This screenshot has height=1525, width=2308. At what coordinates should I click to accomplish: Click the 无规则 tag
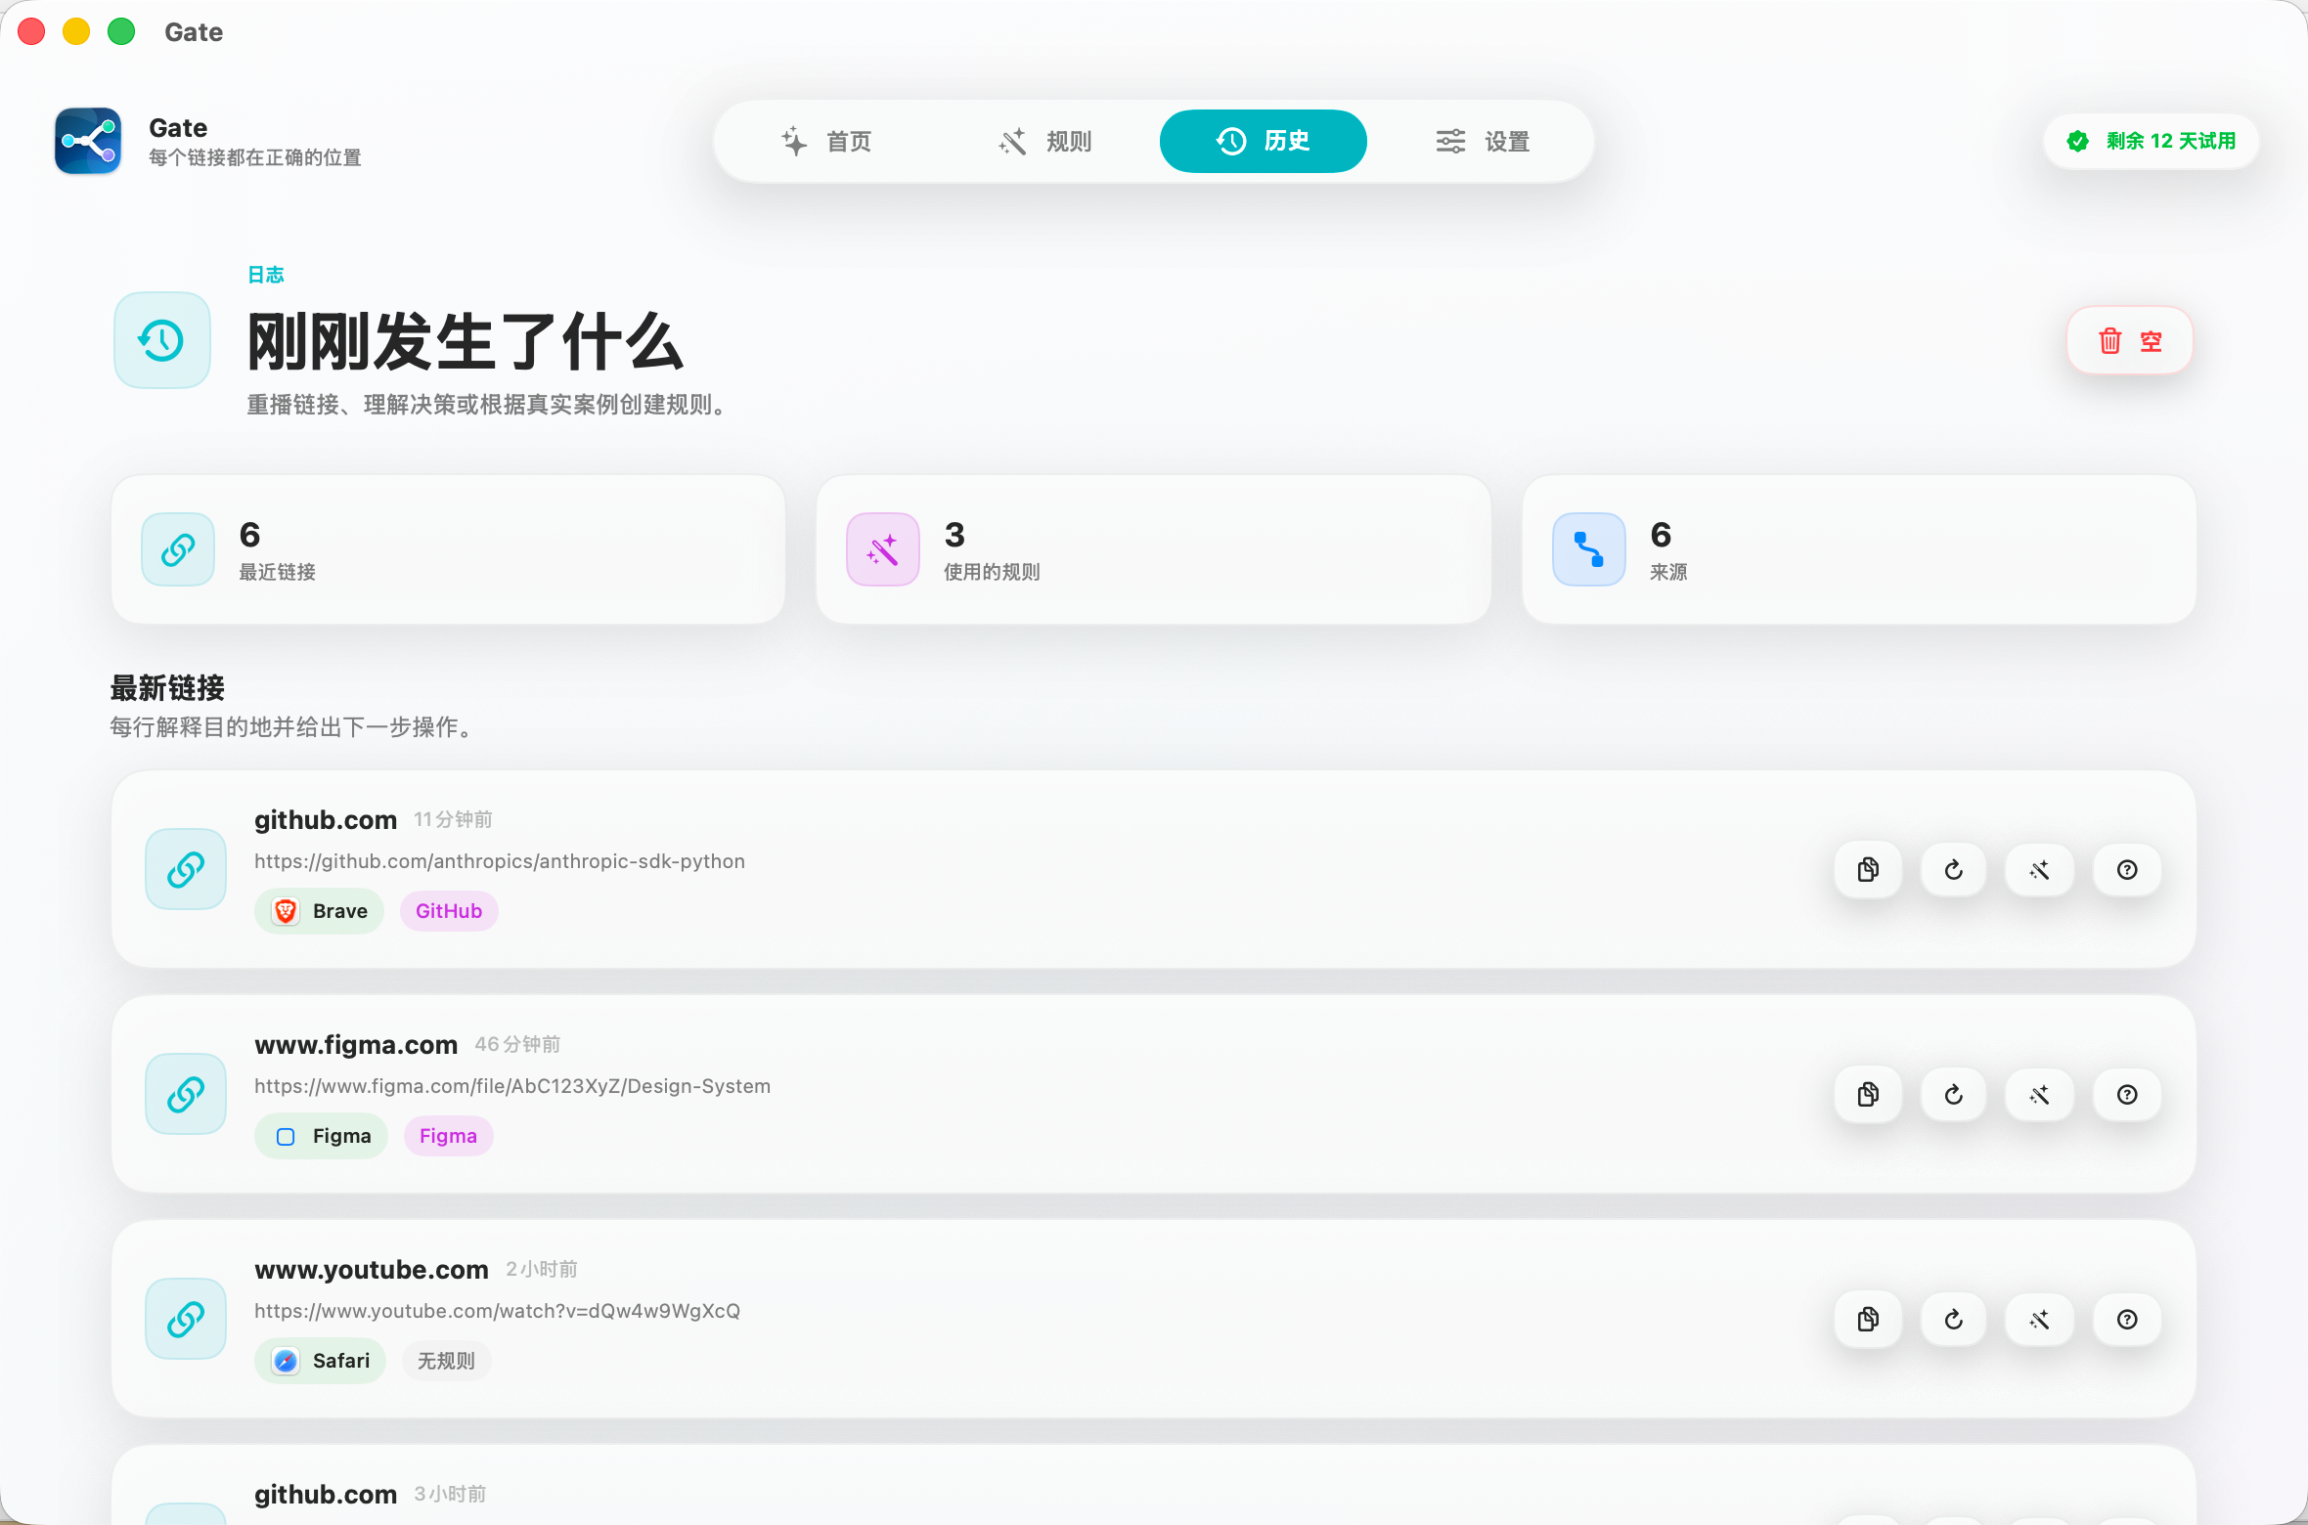[447, 1361]
